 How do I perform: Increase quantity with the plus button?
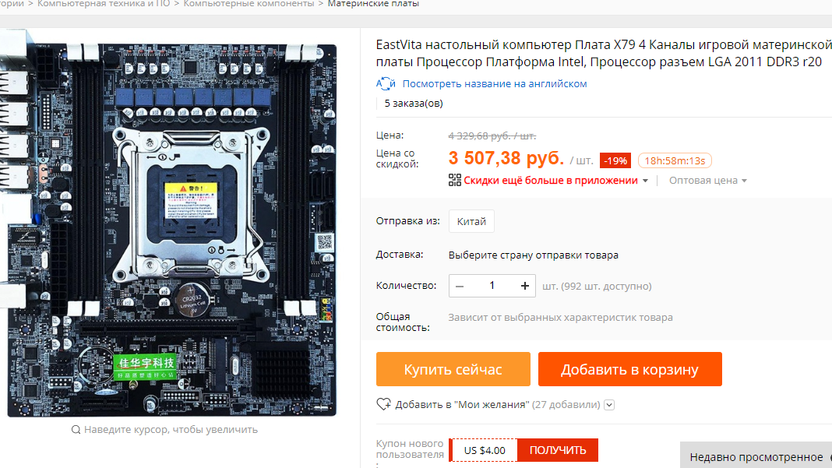(525, 286)
